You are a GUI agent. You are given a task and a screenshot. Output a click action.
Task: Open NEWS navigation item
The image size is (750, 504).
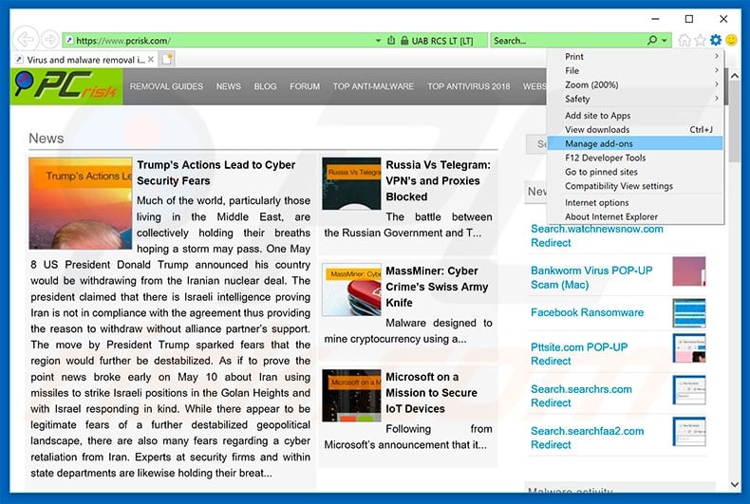228,86
